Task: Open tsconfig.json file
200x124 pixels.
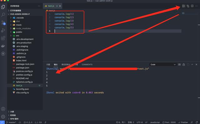Action: [25, 89]
